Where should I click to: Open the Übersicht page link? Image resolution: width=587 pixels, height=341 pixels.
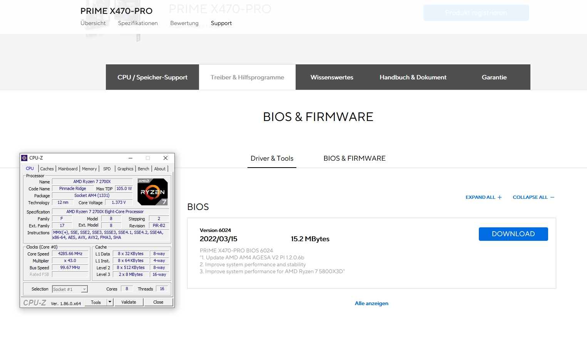point(93,23)
